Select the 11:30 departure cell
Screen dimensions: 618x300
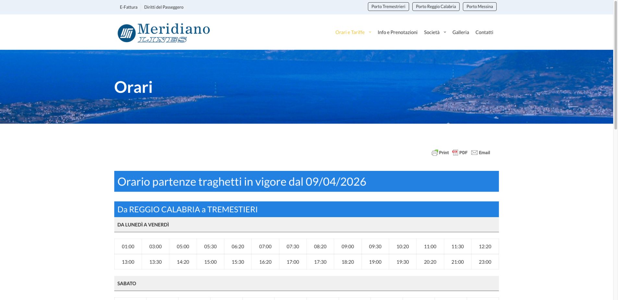(458, 247)
